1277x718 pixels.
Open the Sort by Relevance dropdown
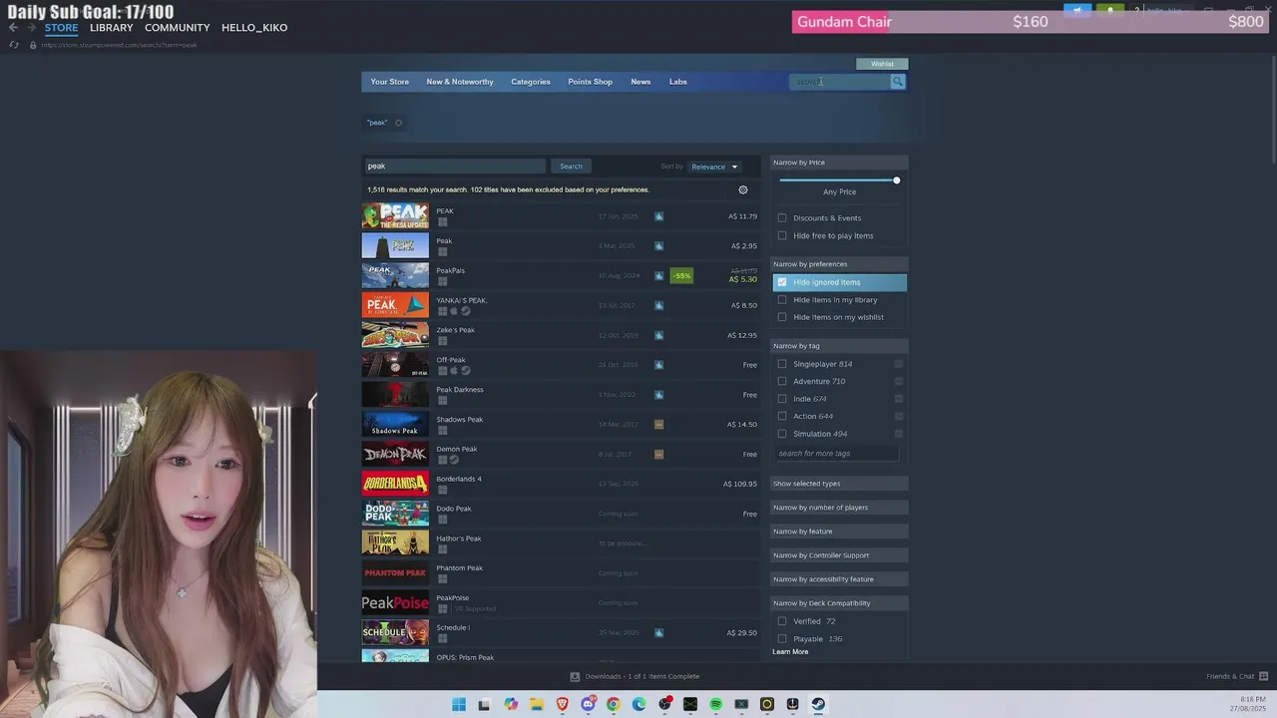coord(714,167)
